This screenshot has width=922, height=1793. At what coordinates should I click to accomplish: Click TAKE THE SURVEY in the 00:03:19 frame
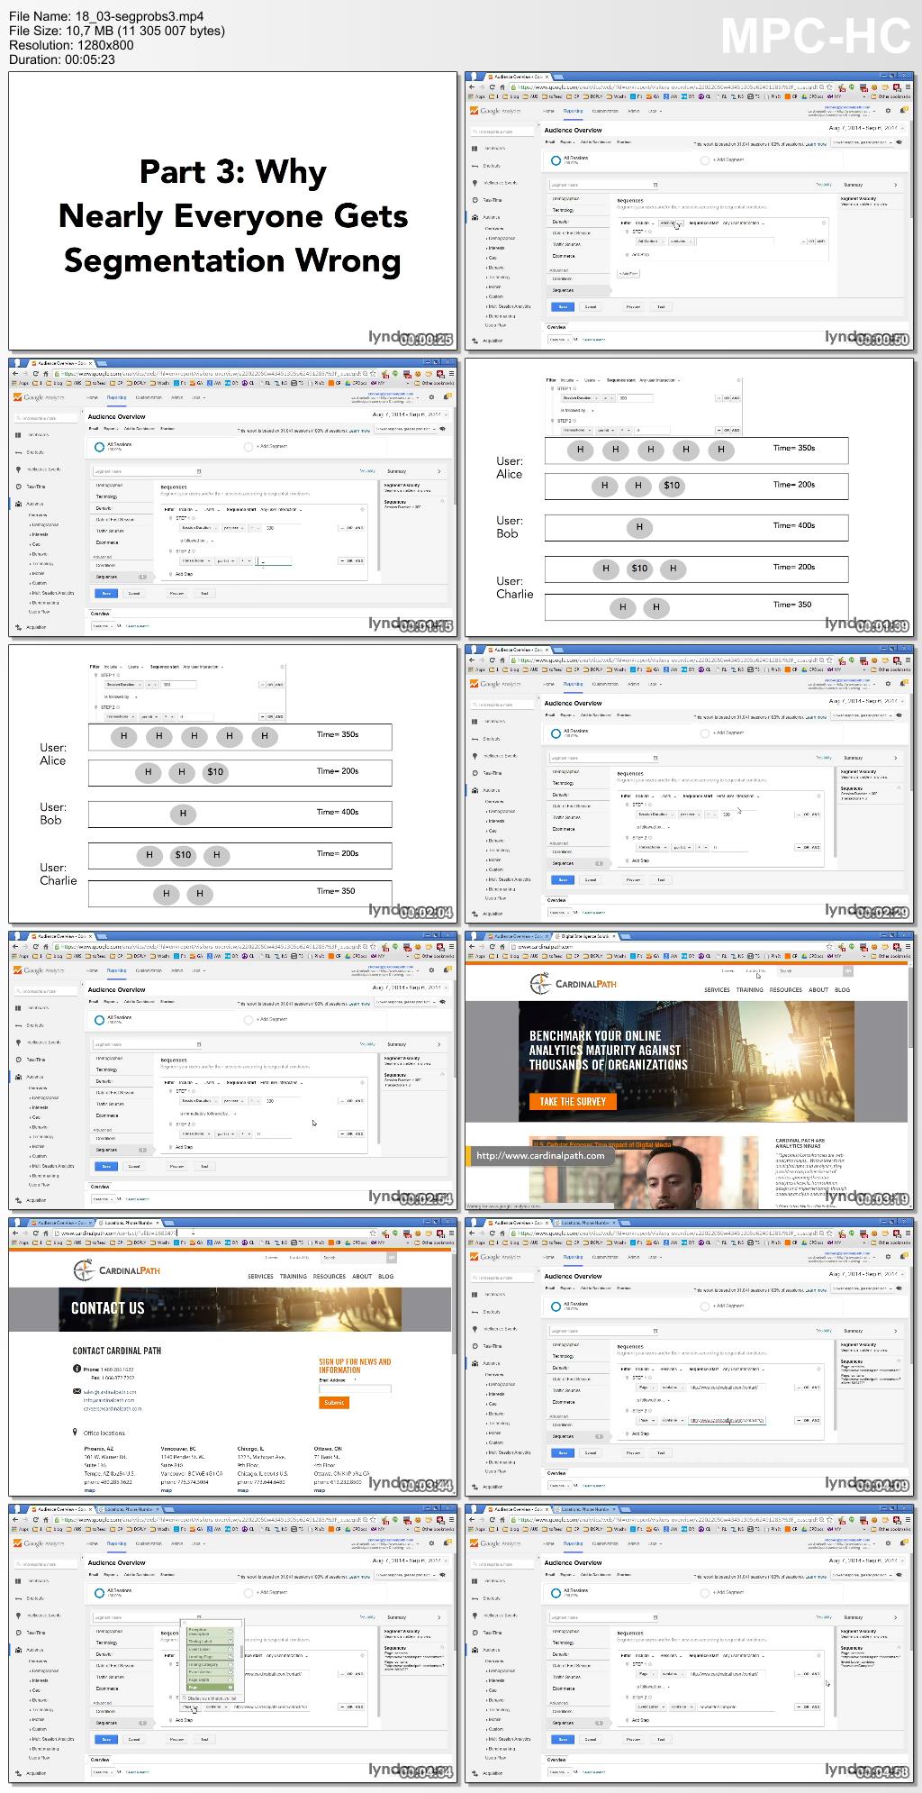click(573, 1101)
